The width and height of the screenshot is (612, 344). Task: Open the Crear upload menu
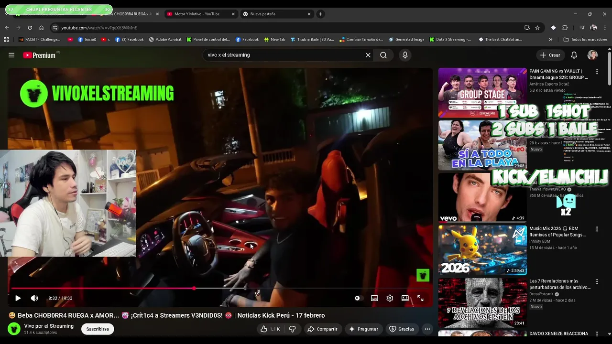pyautogui.click(x=550, y=55)
